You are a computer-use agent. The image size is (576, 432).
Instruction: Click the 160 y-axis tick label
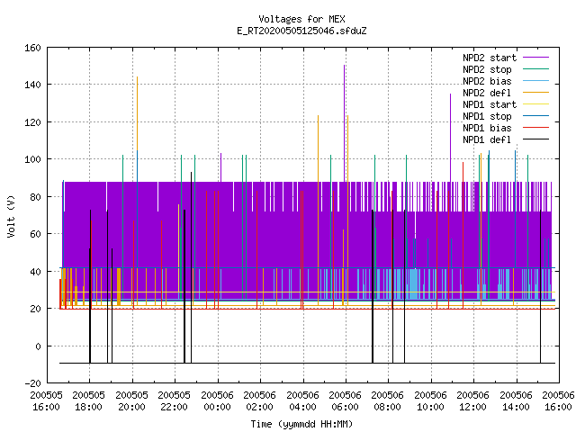[x=32, y=48]
